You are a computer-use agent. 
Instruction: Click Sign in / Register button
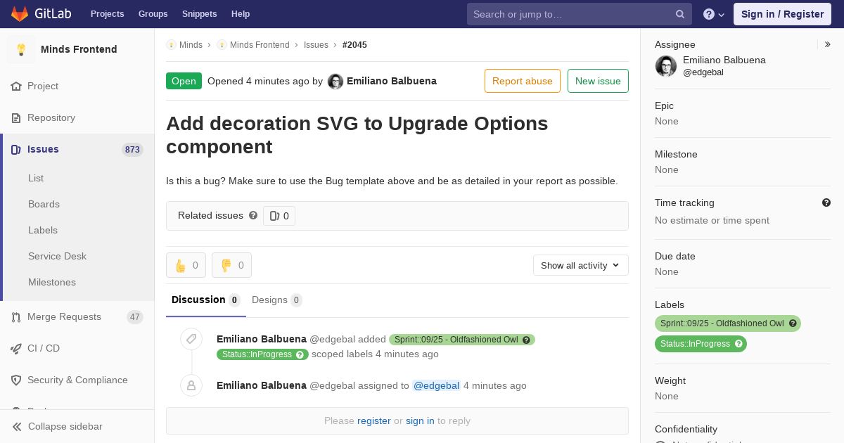pyautogui.click(x=782, y=14)
